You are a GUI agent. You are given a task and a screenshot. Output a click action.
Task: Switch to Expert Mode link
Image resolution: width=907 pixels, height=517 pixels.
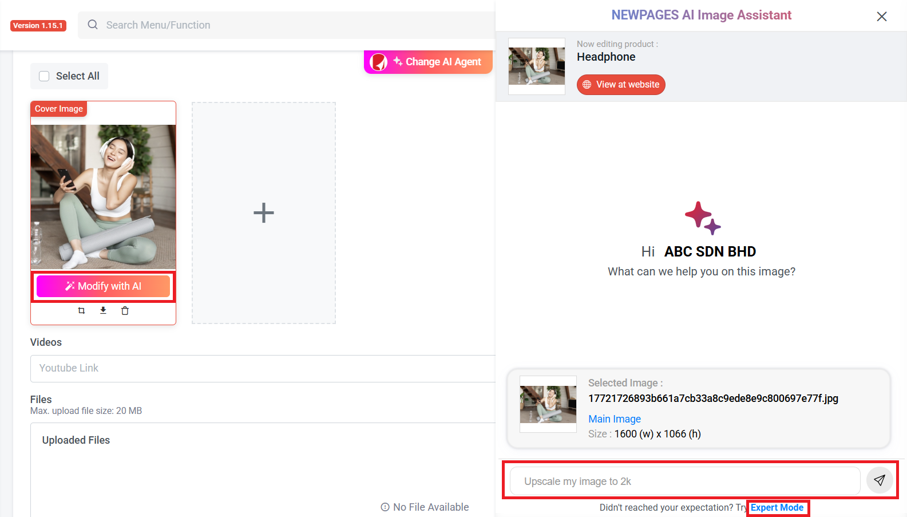click(777, 507)
